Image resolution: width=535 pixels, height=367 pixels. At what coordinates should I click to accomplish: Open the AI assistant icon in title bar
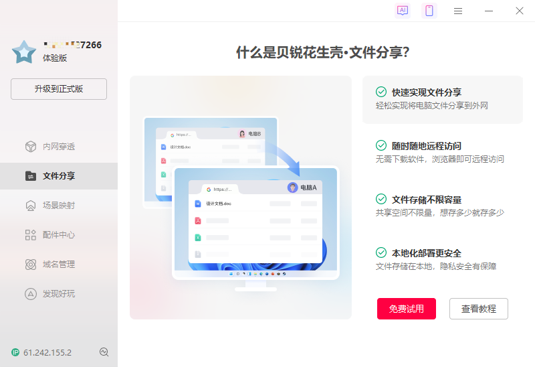(x=403, y=11)
